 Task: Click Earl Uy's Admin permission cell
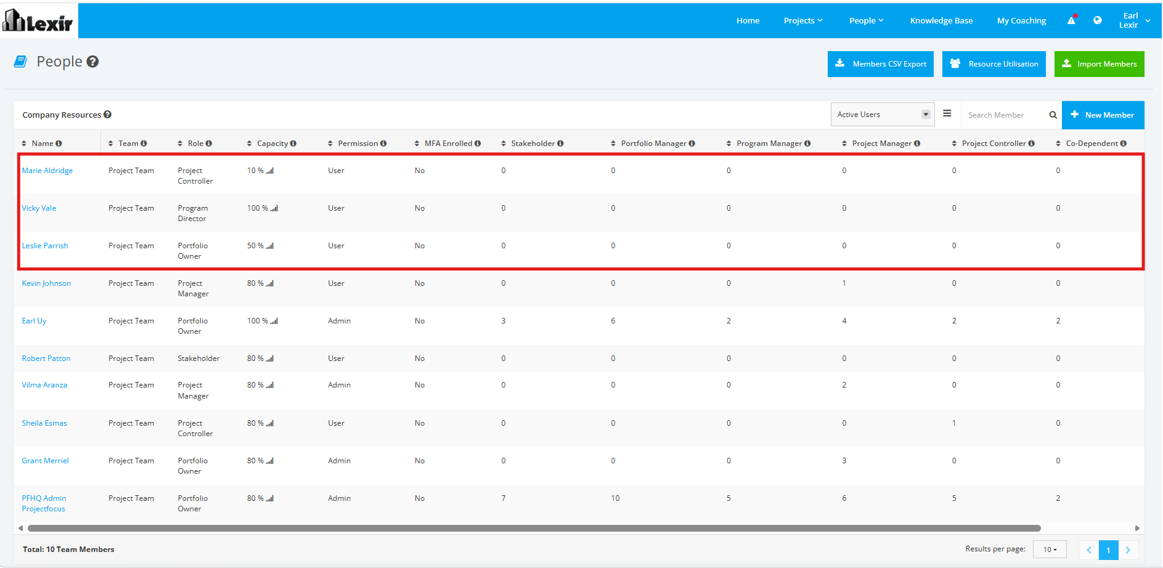coord(339,321)
